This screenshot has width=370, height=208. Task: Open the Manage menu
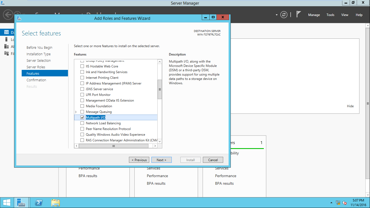(314, 15)
